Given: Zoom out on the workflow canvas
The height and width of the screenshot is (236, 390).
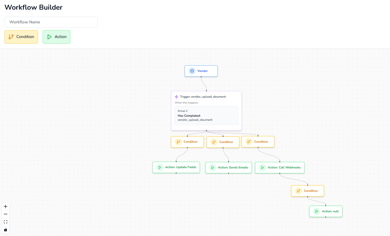Looking at the screenshot, I should [x=5, y=214].
